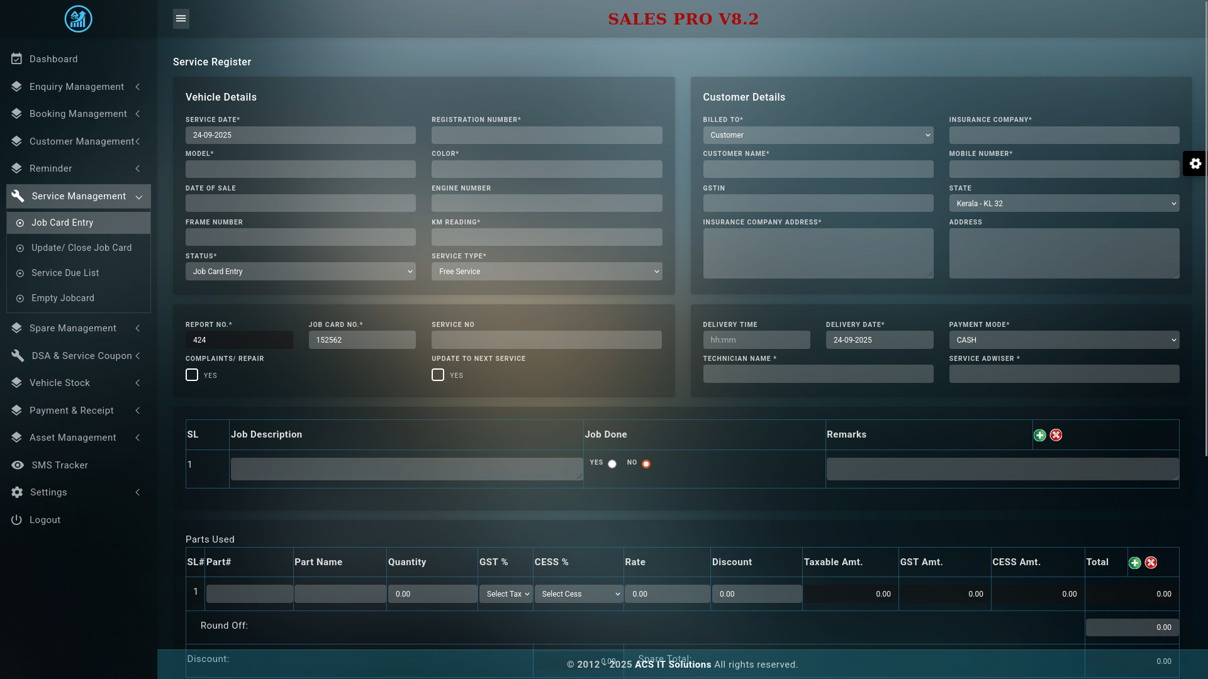Add a row in Parts Used table
This screenshot has width=1208, height=679.
[1134, 563]
